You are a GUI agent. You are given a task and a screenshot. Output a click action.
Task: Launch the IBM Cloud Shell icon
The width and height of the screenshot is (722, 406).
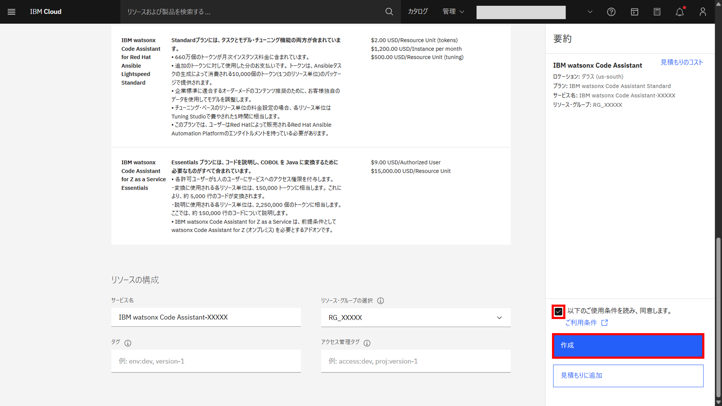pyautogui.click(x=634, y=12)
